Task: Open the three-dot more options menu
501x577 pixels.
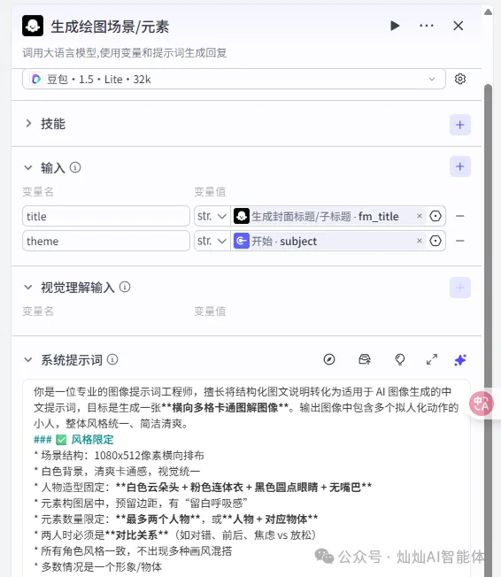Action: click(427, 26)
